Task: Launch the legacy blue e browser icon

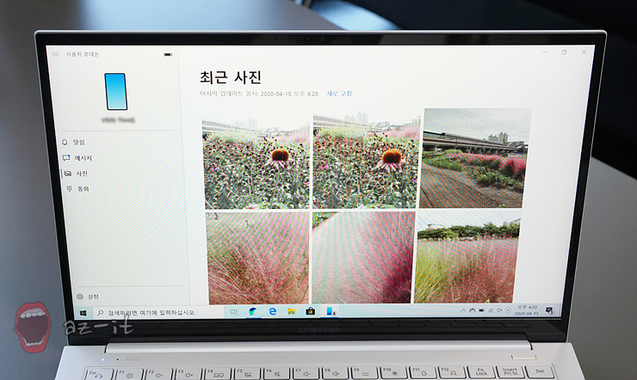Action: coord(272,311)
